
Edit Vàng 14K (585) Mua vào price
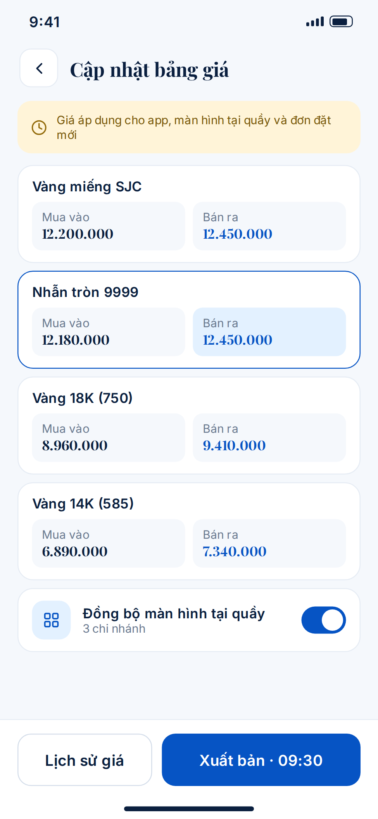click(109, 543)
